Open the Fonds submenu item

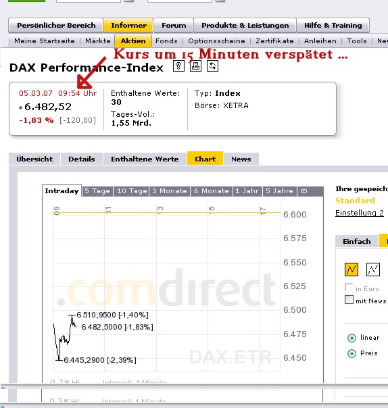tap(166, 41)
